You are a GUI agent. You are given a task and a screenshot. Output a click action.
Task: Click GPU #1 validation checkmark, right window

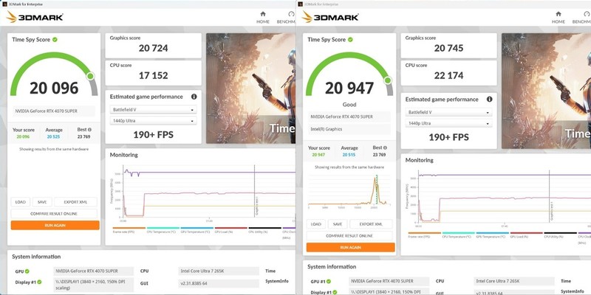(x=328, y=282)
